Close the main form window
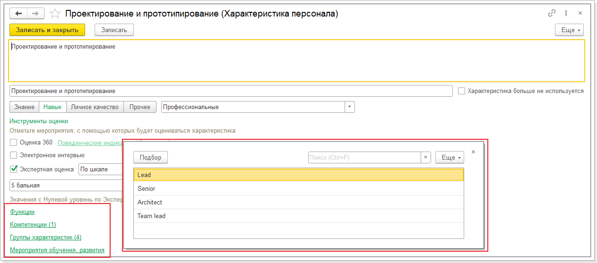The width and height of the screenshot is (597, 263). click(x=580, y=13)
